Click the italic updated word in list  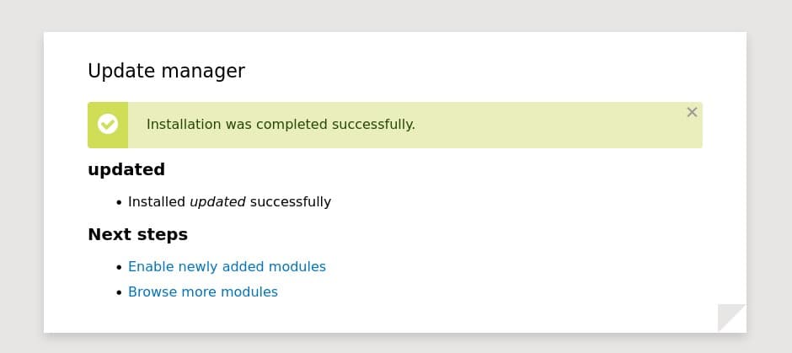click(217, 202)
